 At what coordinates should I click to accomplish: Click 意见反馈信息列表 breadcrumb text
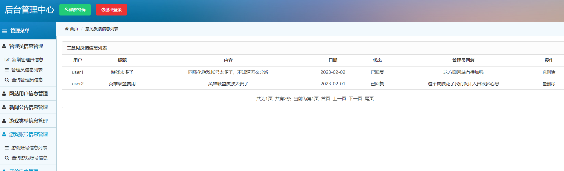[x=102, y=29]
